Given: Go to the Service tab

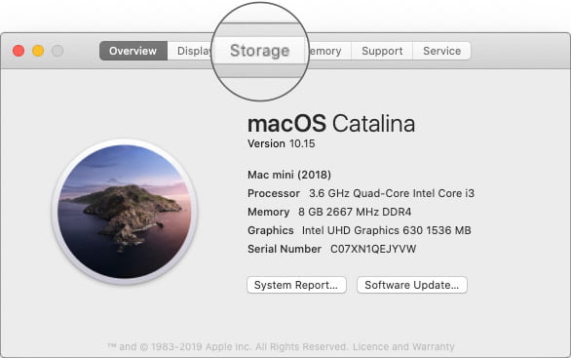Looking at the screenshot, I should pos(441,51).
